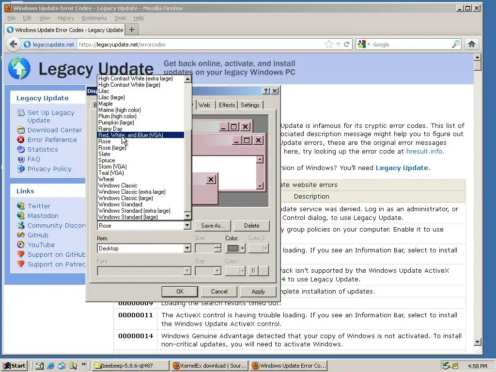Open a new tab with plus button
This screenshot has width=496, height=372.
click(x=132, y=30)
